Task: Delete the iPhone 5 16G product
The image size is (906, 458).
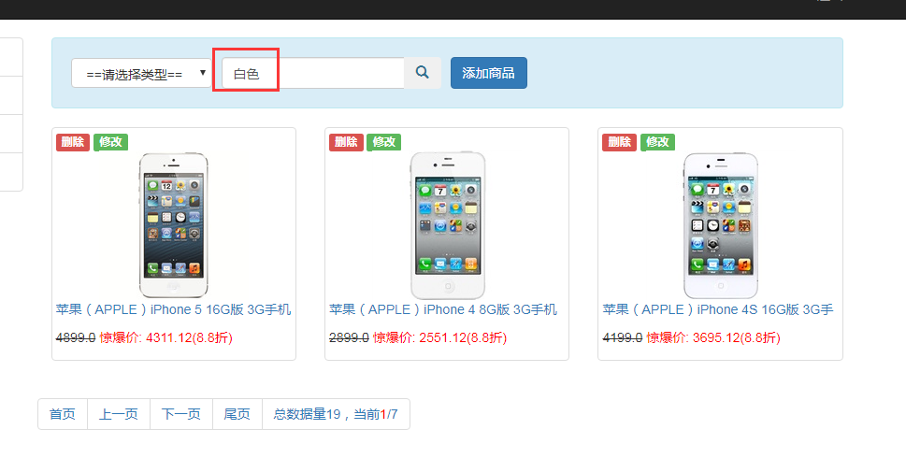Action: click(73, 142)
